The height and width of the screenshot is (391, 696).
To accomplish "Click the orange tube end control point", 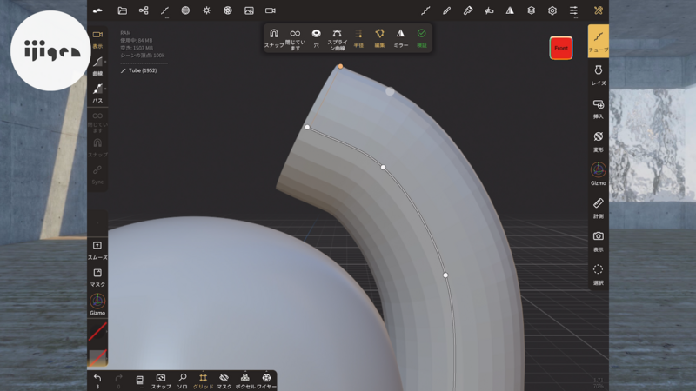I will [x=340, y=67].
